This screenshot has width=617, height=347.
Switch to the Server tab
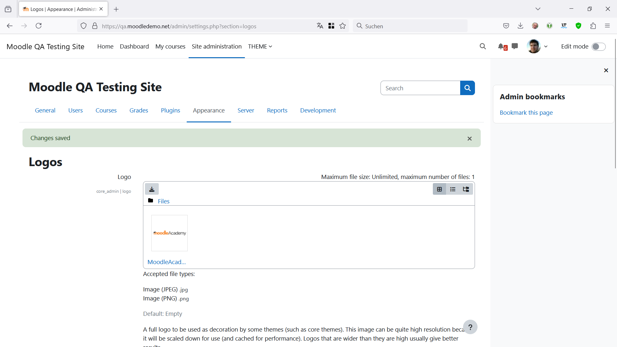pos(246,110)
